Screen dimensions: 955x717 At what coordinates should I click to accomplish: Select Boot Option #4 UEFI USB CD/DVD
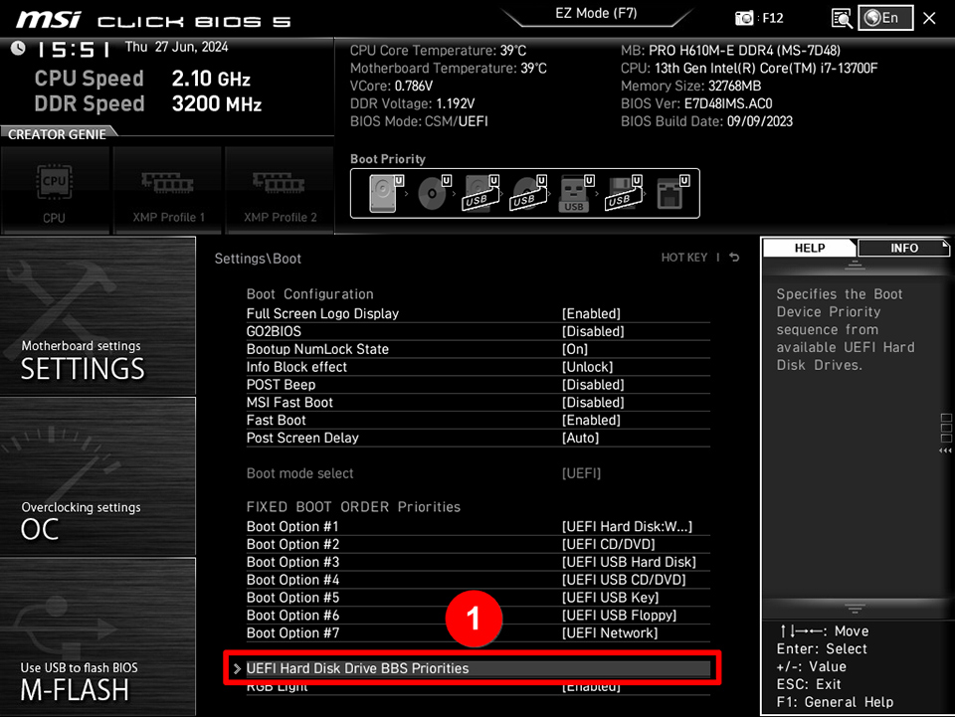(478, 580)
